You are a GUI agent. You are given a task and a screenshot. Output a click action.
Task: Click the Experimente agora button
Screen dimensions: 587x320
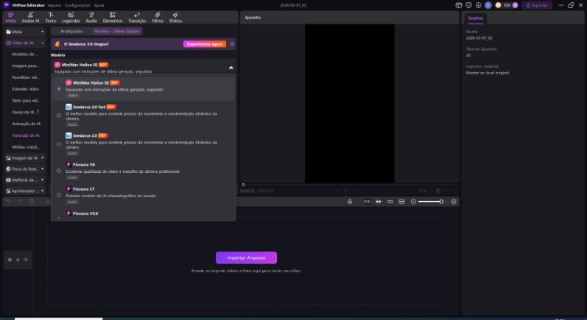pos(205,44)
